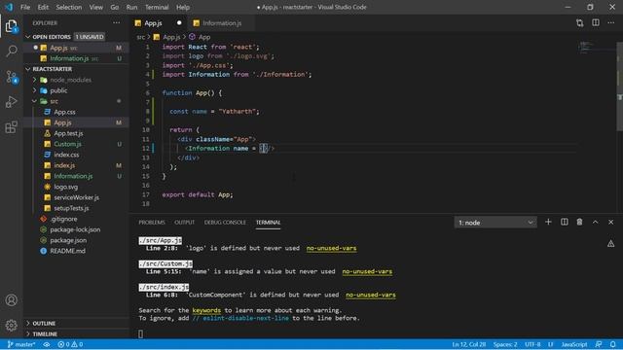Screen dimensions: 623x350
Task: Open the terminal selector dropdown showing 1: node
Action: (495, 223)
